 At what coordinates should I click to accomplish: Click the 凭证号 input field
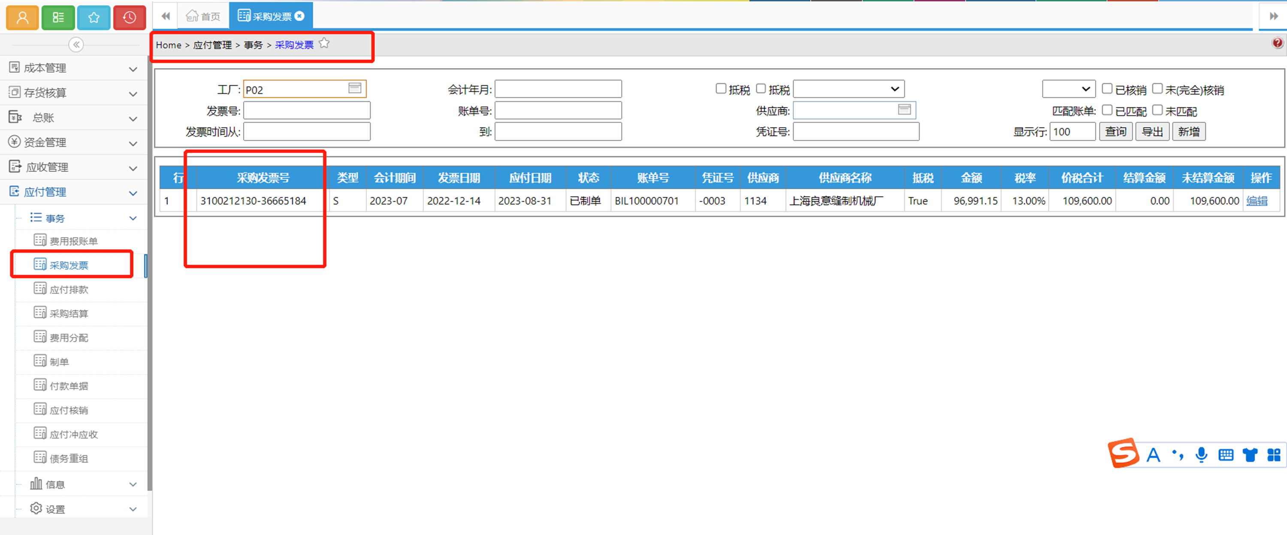tap(856, 132)
